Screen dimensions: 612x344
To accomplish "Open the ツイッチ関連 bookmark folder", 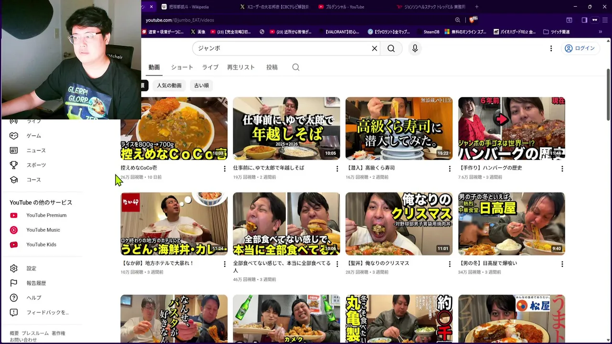I will 557,32.
